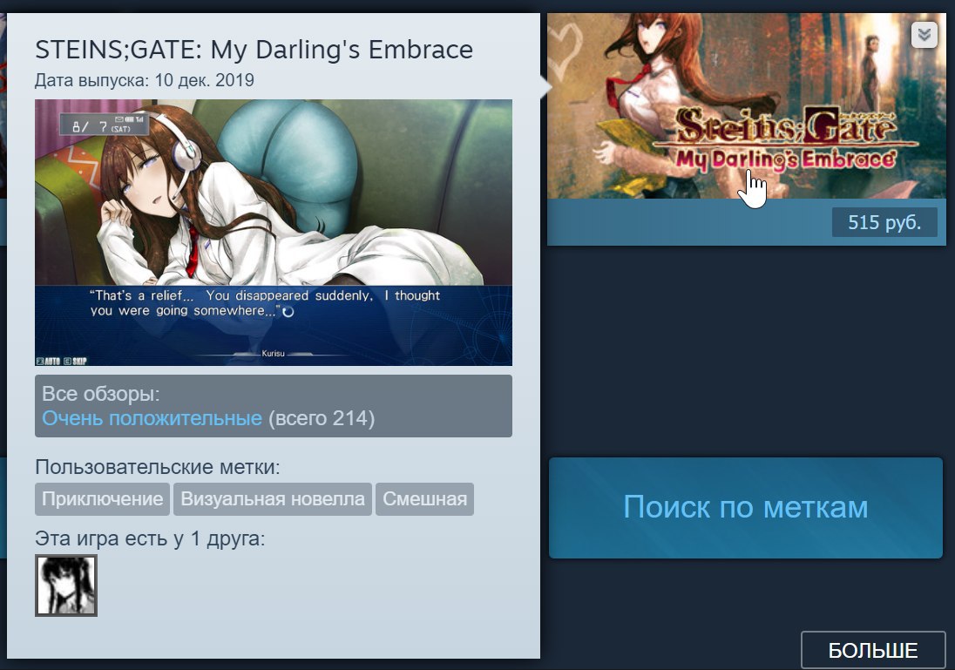Click the SKIP icon in the game screenshot

75,361
